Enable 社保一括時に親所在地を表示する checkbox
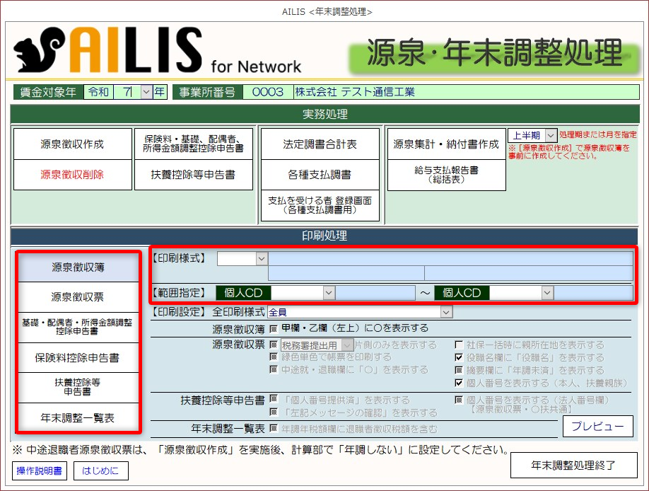649x491 pixels. [x=458, y=345]
